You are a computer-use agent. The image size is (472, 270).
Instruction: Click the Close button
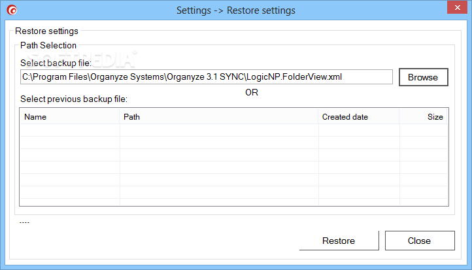pyautogui.click(x=420, y=241)
